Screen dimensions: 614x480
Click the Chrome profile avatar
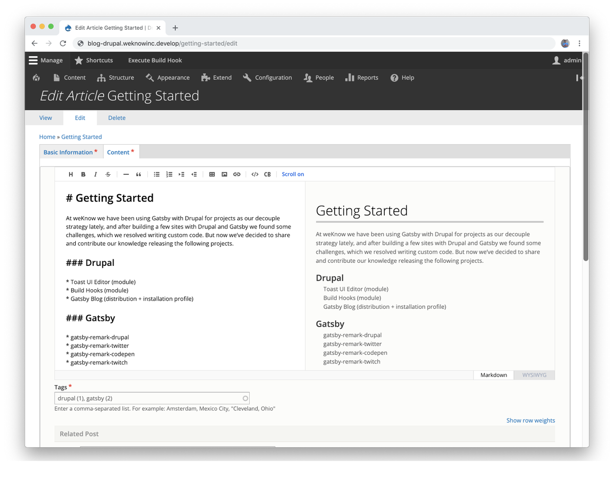565,43
